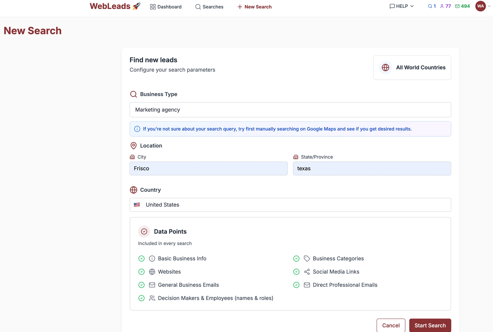Toggle the Websites green checkmark
Image resolution: width=493 pixels, height=332 pixels.
click(x=141, y=272)
